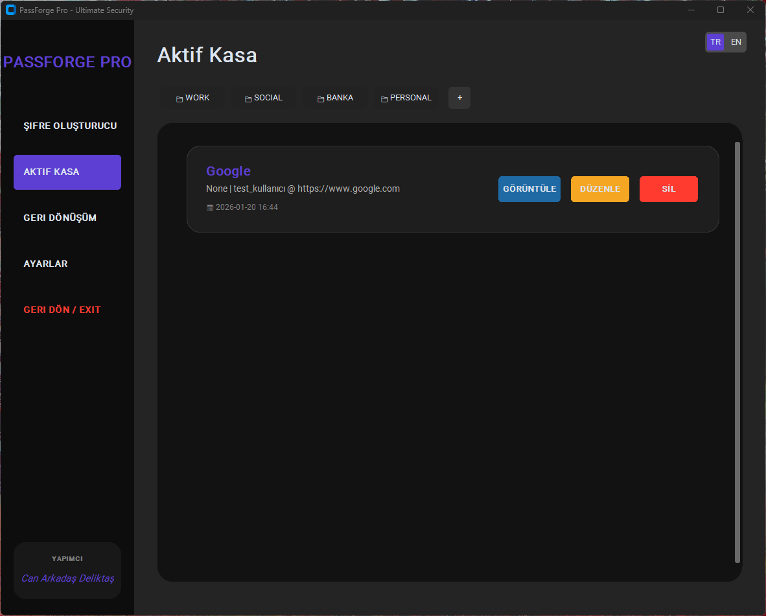Select Aktif Kasa in sidebar
This screenshot has height=616, width=766.
(x=67, y=172)
